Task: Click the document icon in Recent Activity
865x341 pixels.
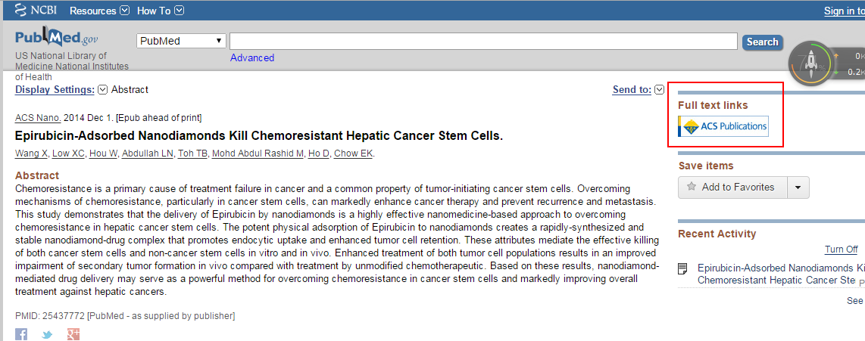Action: pos(683,269)
